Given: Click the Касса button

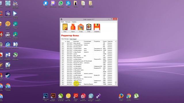Looking at the screenshot, I should tap(73, 31).
